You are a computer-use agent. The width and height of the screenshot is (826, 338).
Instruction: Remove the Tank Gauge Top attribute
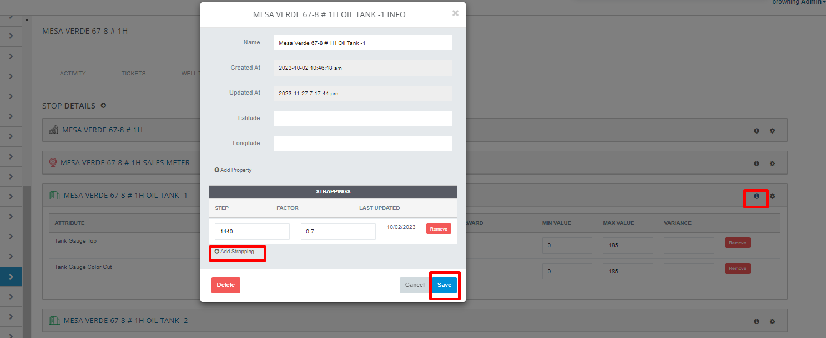(737, 243)
